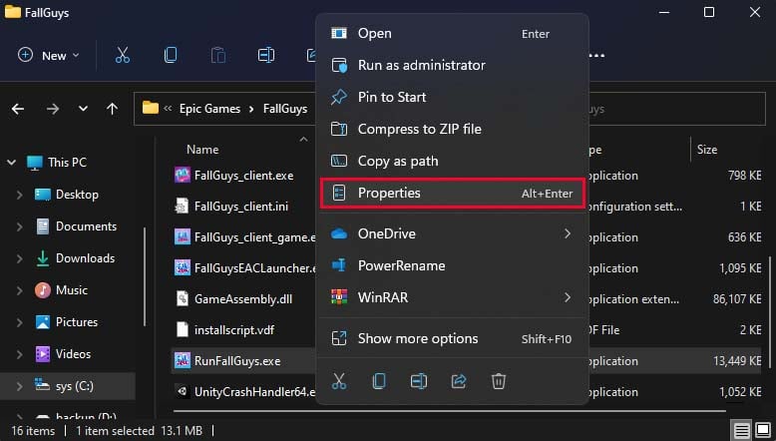This screenshot has width=776, height=441.
Task: Click FallGuysEACLauncher file icon
Action: pyautogui.click(x=183, y=267)
